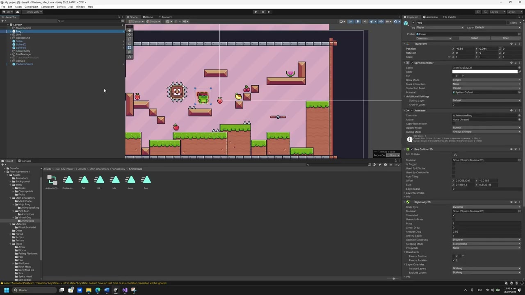Image resolution: width=525 pixels, height=295 pixels.
Task: Disable the Box Collider 2D component checkbox
Action: (412, 149)
